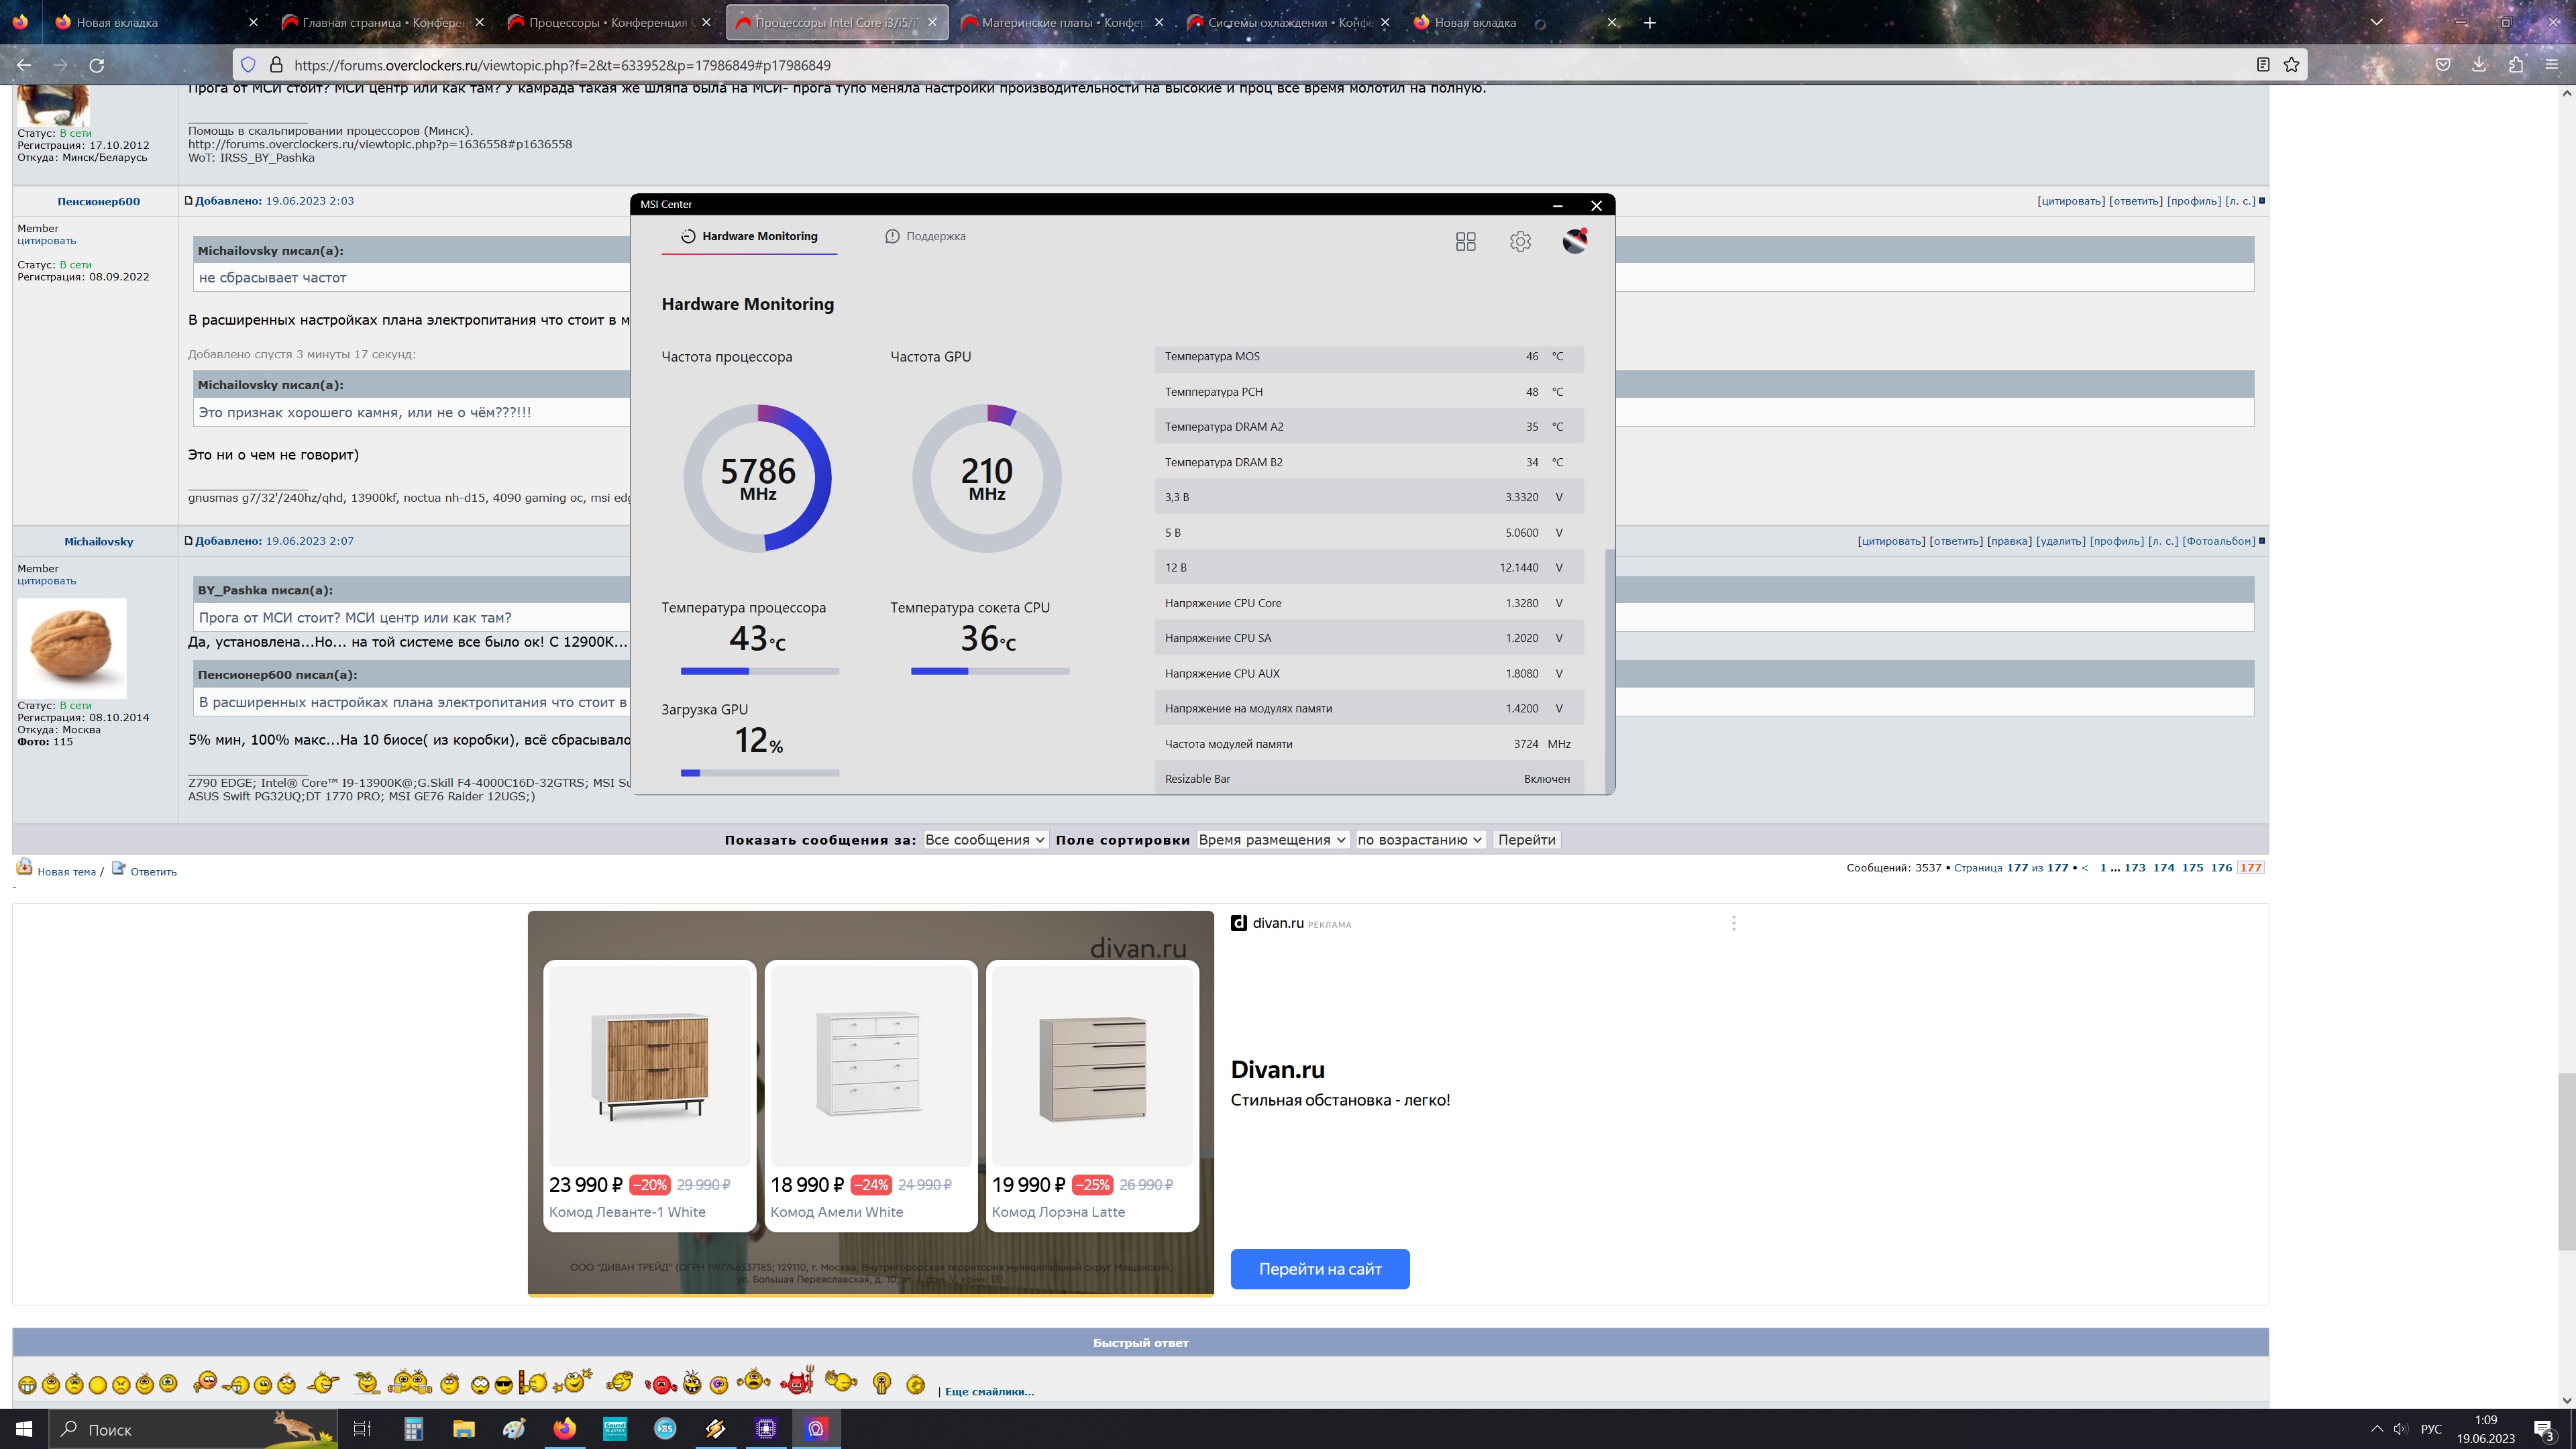The height and width of the screenshot is (1449, 2576).
Task: Reload the forum page
Action: [97, 65]
